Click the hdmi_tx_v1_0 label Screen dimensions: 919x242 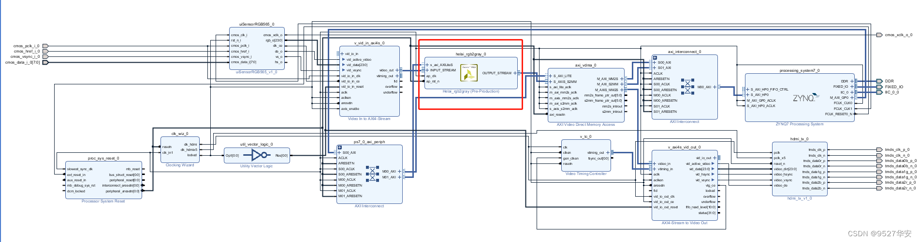[x=799, y=199]
